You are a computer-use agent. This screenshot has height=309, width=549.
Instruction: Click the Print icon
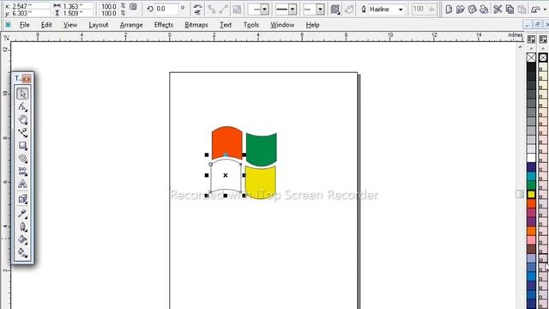(484, 9)
